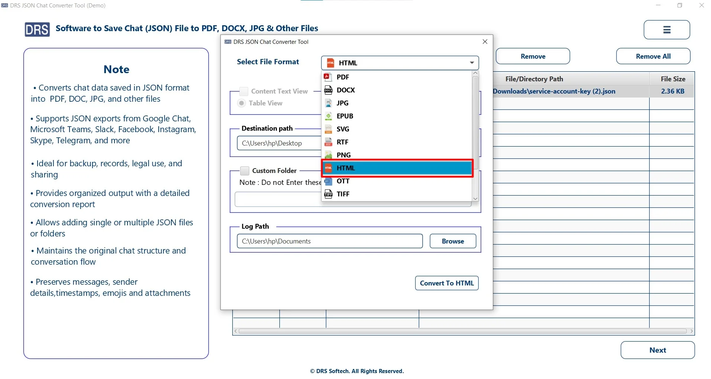Click the Convert To HTML button
This screenshot has width=711, height=379.
tap(447, 283)
